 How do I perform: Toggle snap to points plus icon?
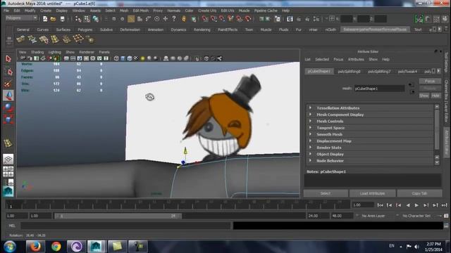[x=166, y=19]
